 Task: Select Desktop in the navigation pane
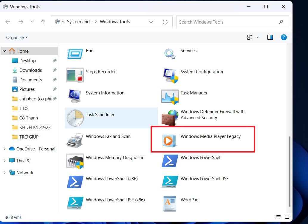(x=27, y=61)
